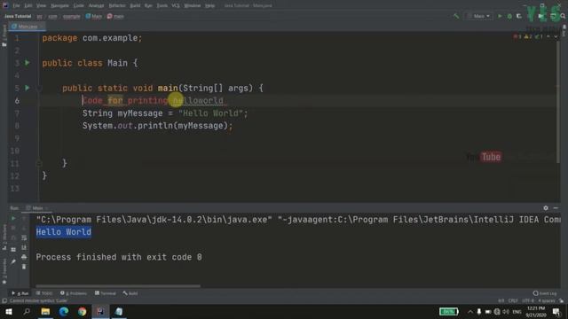Viewport: 568px width, 319px height.
Task: Open the Code menu
Action: (x=79, y=5)
